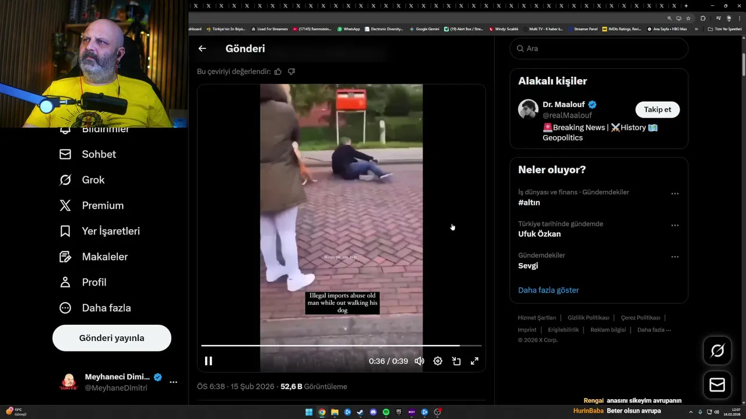Image resolution: width=746 pixels, height=419 pixels.
Task: Open the Sevgi trending topic
Action: pos(528,265)
